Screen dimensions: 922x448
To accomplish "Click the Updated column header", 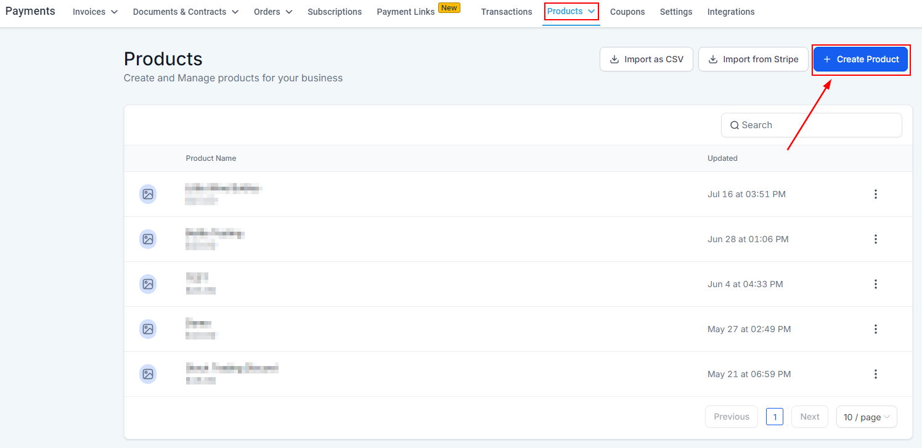I will (722, 158).
